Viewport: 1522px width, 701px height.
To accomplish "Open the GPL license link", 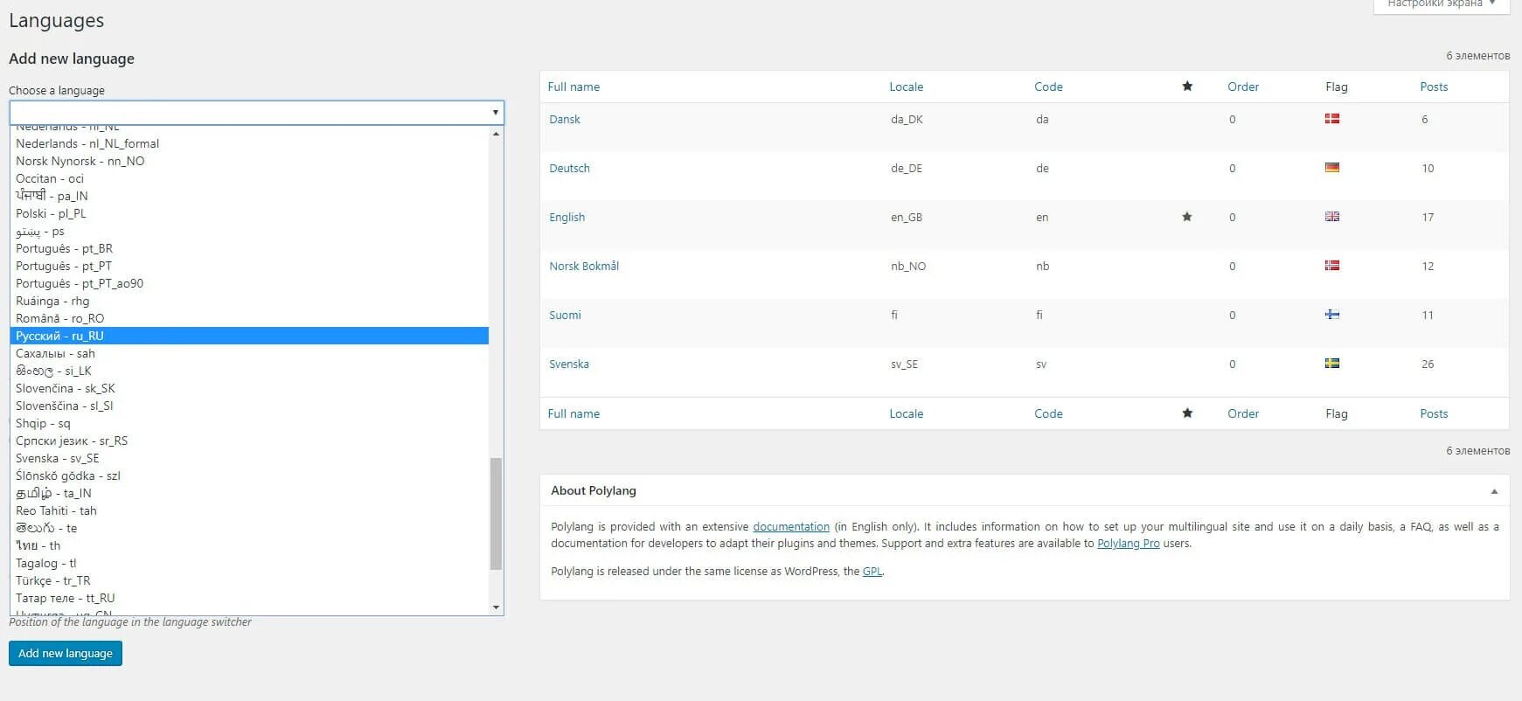I will 872,571.
